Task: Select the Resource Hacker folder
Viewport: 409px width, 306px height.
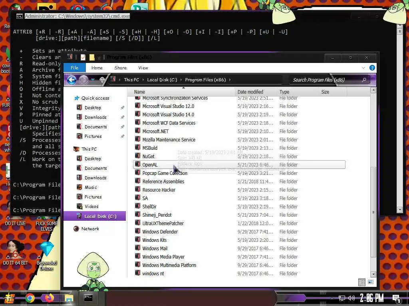Action: (159, 190)
